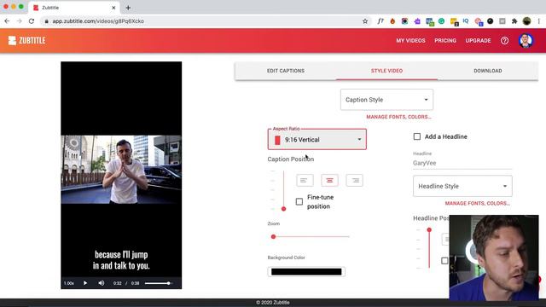Bookmark page with the star icon
The height and width of the screenshot is (307, 546).
pyautogui.click(x=365, y=21)
